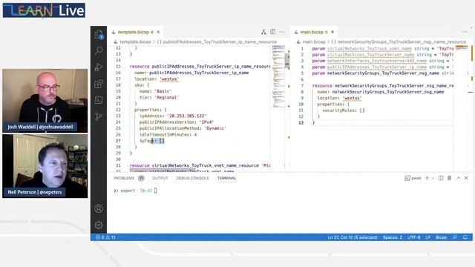The image size is (475, 267).
Task: Open the DEBUG CONSOLE panel tab
Action: (x=193, y=178)
